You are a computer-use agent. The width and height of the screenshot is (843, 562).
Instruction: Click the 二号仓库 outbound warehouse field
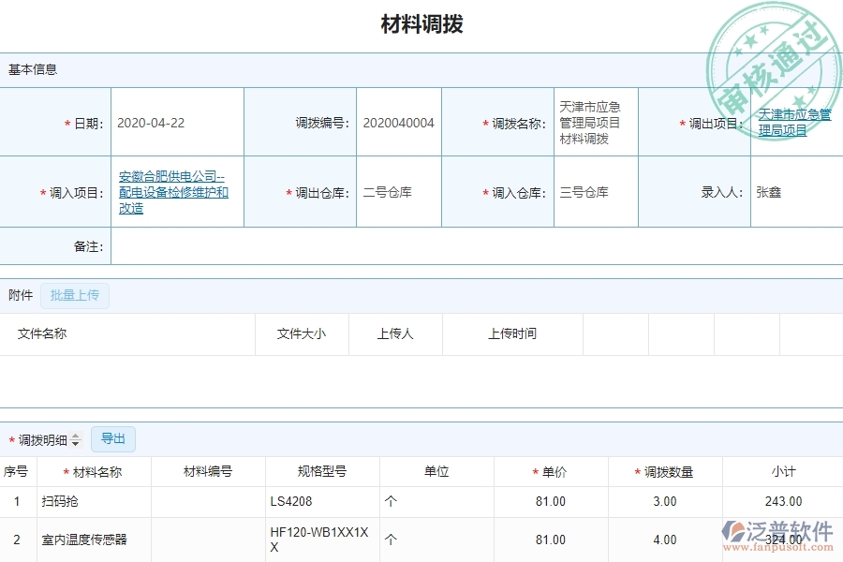click(398, 191)
